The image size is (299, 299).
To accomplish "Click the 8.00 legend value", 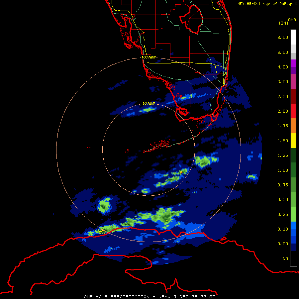I will coord(283,37).
